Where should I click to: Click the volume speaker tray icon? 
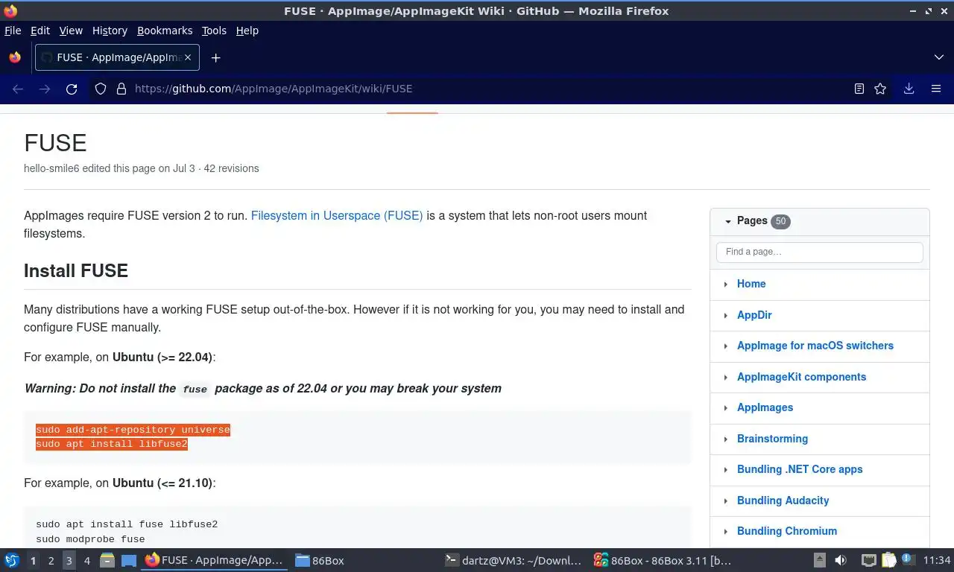coord(841,560)
